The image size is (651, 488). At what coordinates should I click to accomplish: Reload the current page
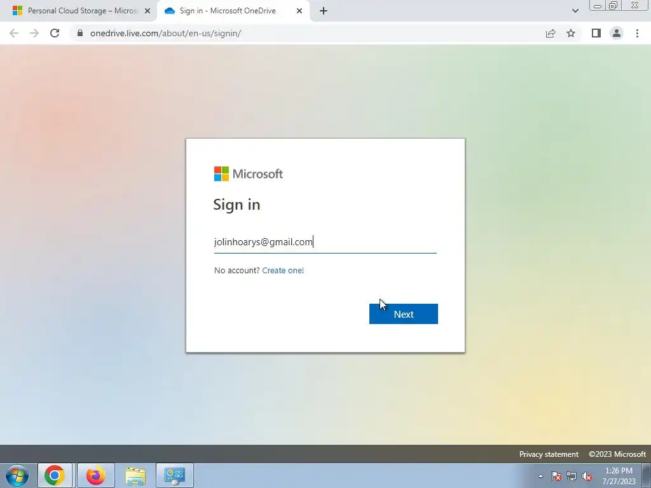click(55, 33)
